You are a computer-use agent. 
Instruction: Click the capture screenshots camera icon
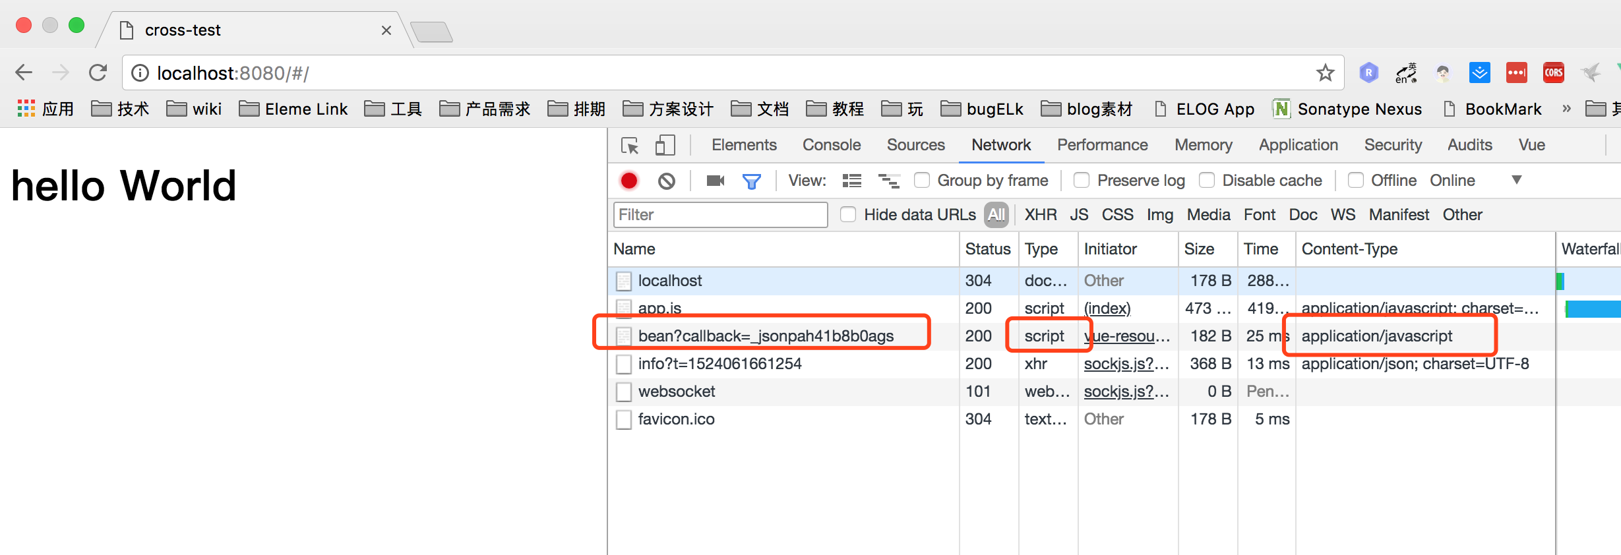715,181
